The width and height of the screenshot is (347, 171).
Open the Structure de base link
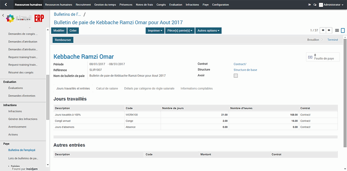245,70
